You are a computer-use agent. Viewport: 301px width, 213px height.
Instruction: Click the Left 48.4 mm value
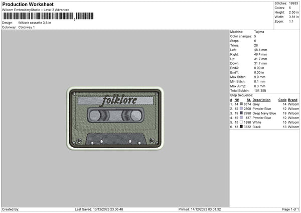click(x=260, y=50)
